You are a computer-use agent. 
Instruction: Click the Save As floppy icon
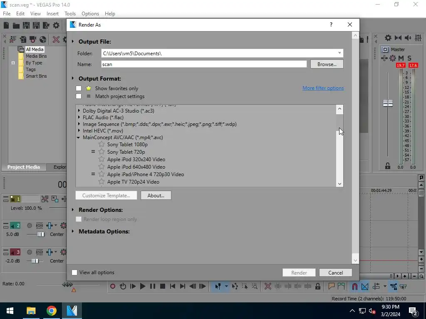pyautogui.click(x=36, y=25)
